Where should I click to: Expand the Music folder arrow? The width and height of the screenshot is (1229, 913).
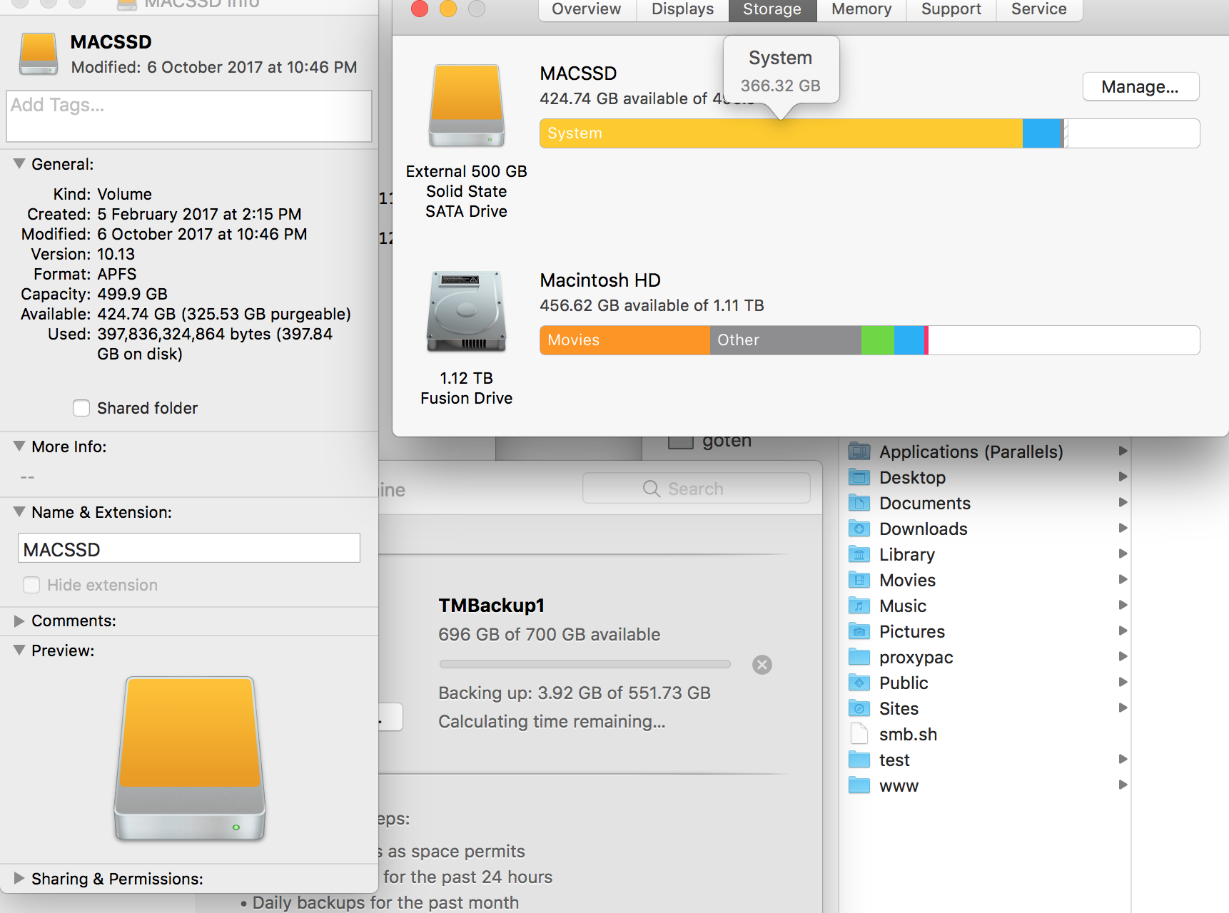1123,605
